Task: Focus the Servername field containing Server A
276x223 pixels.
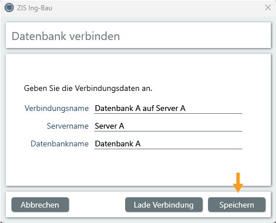Action: pyautogui.click(x=168, y=126)
